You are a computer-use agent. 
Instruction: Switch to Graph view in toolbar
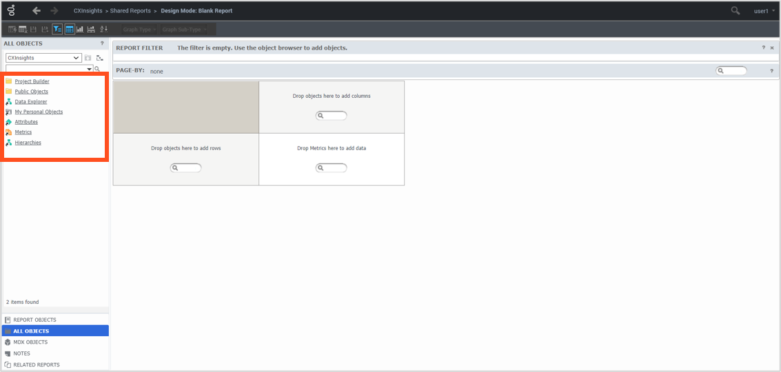pos(80,30)
